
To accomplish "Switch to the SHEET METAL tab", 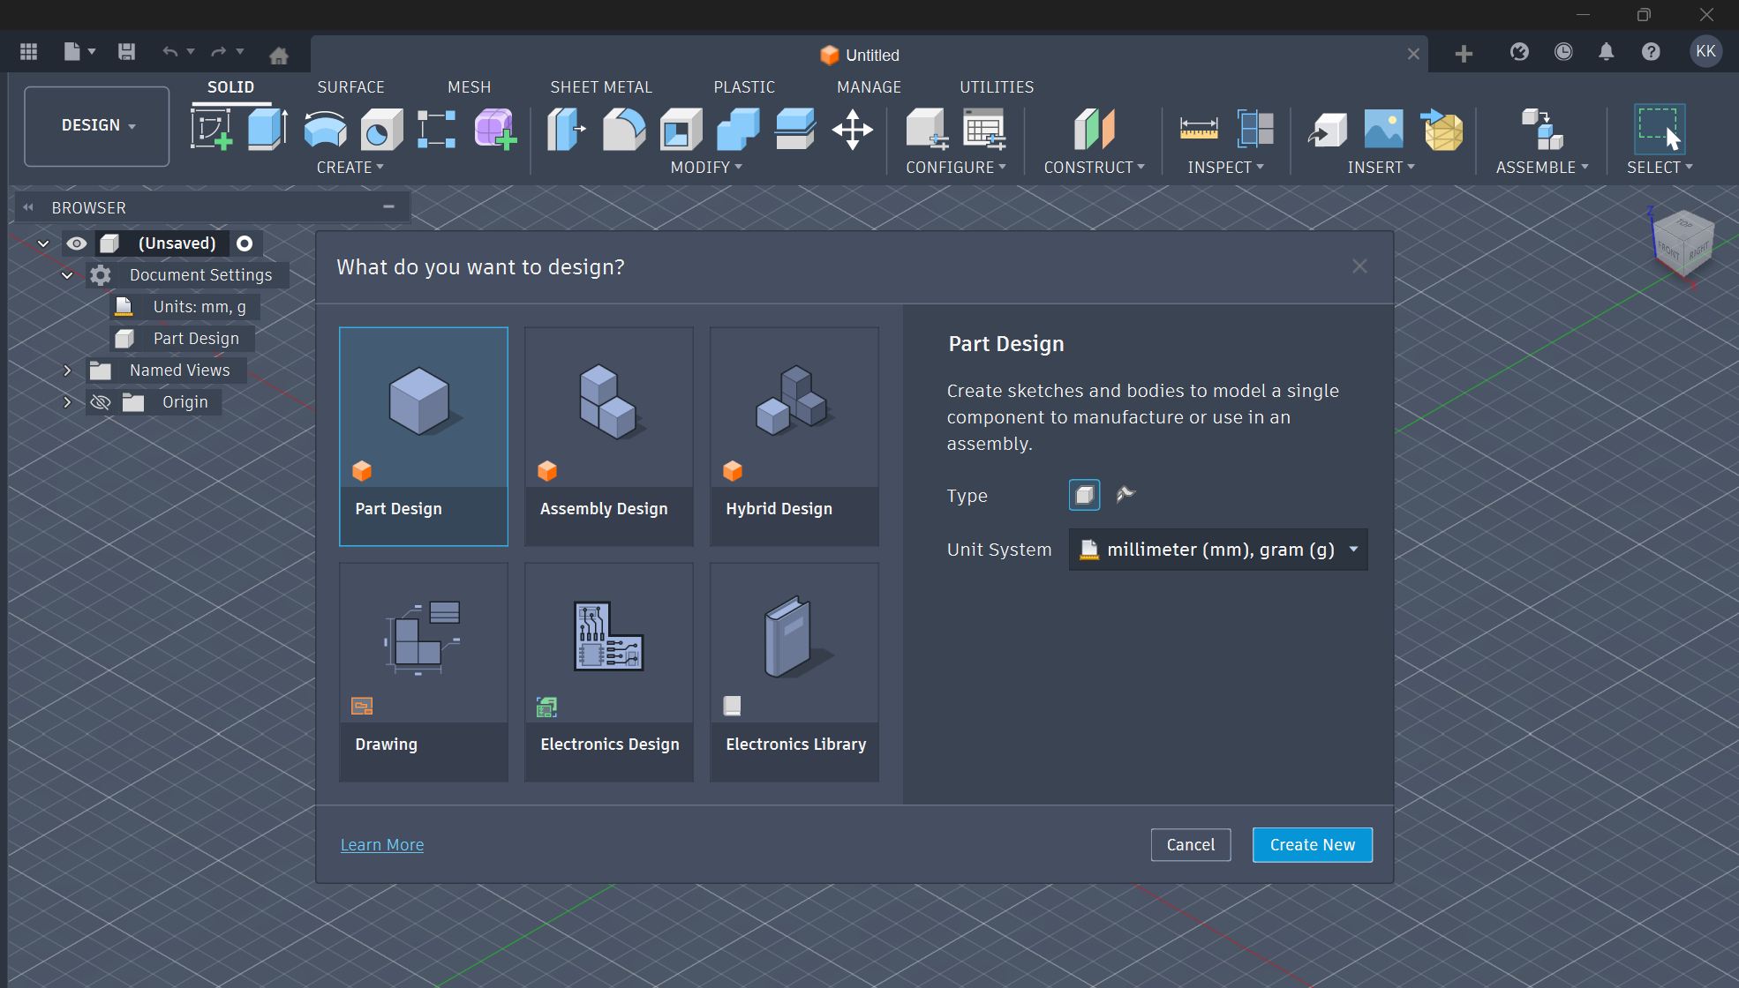I will (600, 87).
